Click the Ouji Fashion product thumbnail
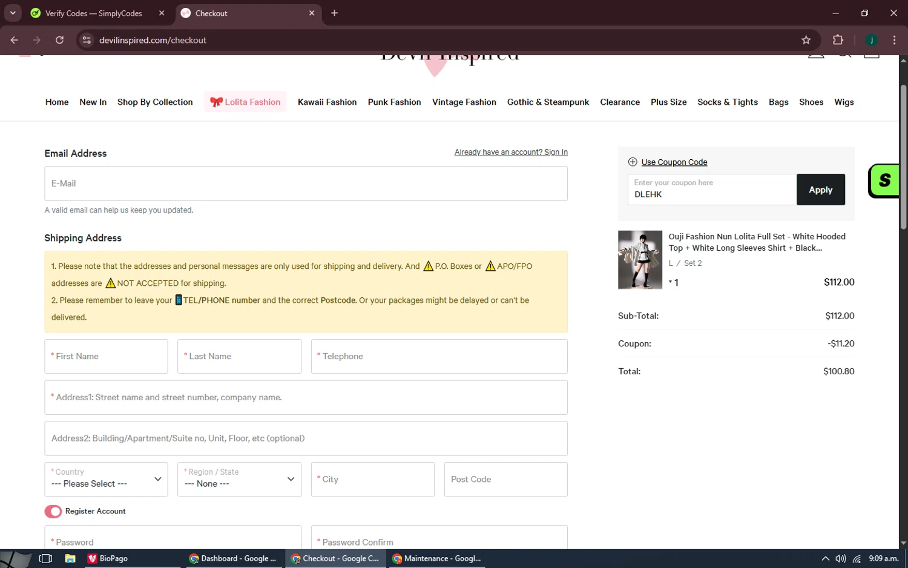Viewport: 908px width, 568px height. [x=640, y=260]
